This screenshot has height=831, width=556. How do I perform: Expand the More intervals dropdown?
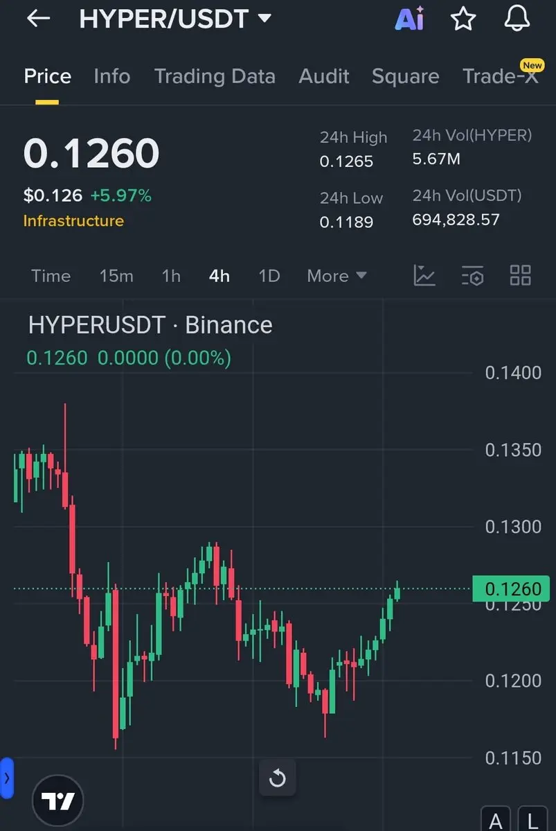click(x=337, y=276)
